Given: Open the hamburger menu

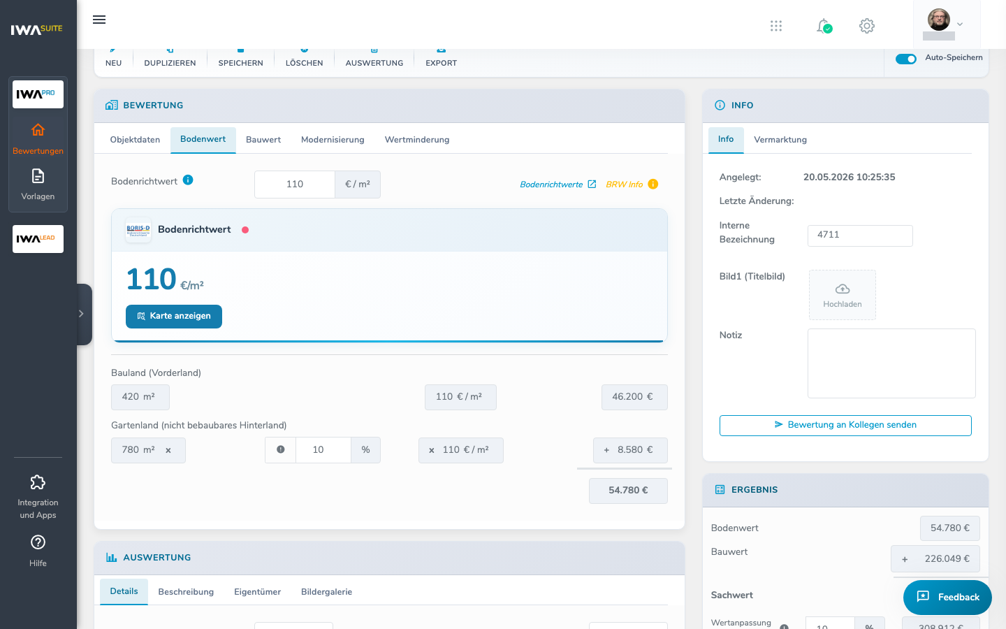Looking at the screenshot, I should pos(99,20).
